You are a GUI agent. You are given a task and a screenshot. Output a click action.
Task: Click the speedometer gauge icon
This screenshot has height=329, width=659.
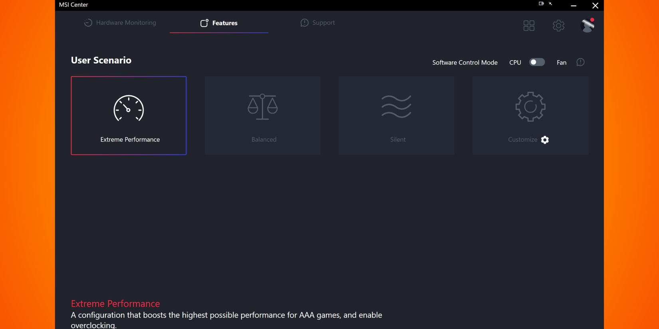[129, 108]
